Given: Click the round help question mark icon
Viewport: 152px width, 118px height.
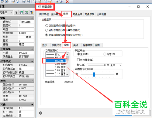Looking at the screenshot, I should [x=41, y=113].
